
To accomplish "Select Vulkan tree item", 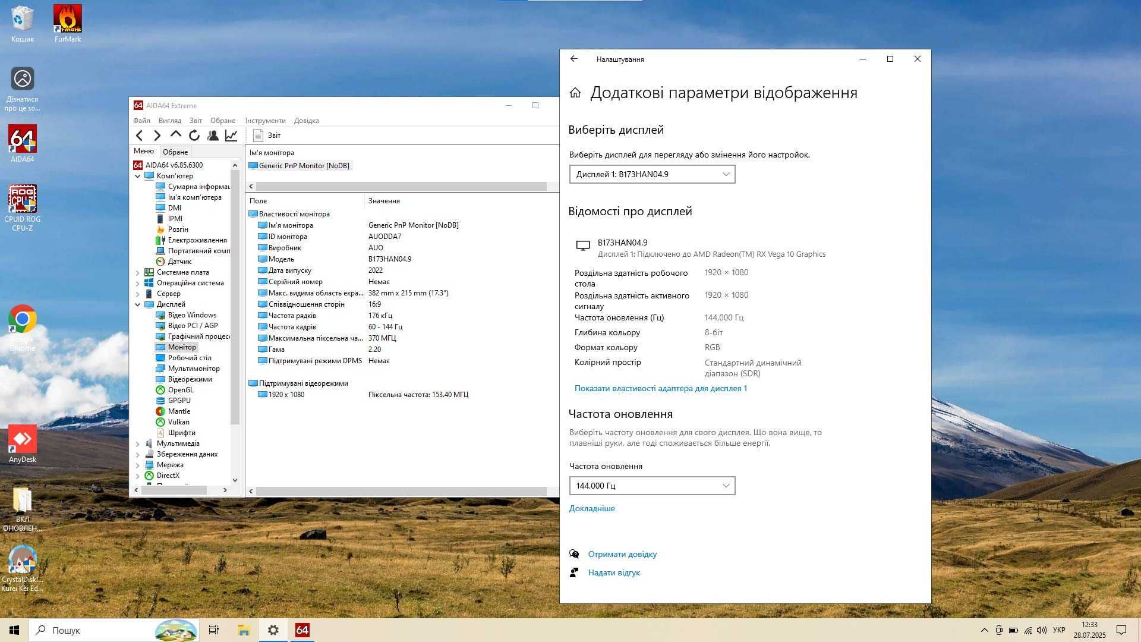I will 172,422.
